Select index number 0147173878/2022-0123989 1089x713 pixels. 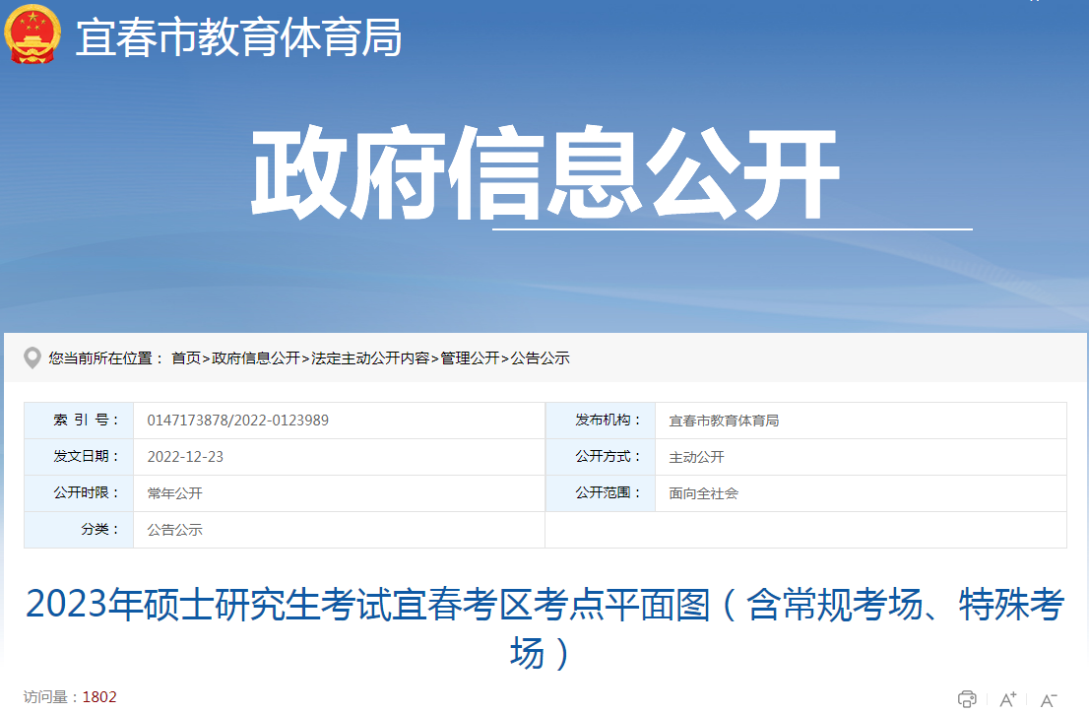coord(237,421)
